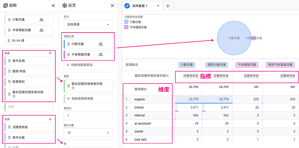This screenshot has height=148, width=299.
Task: Select the 性別 dimension
Action: point(29,107)
